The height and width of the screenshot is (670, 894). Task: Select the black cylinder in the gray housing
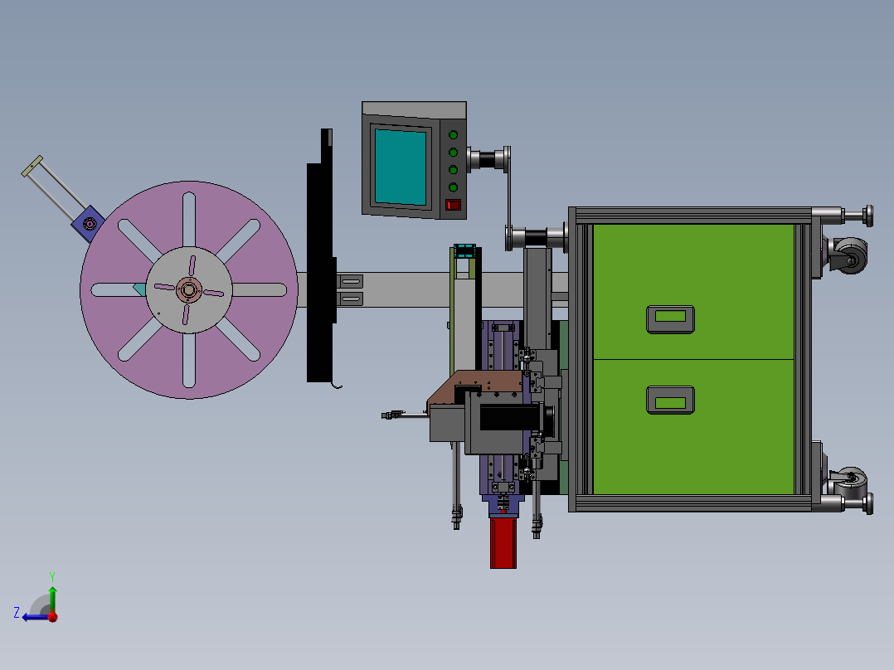[x=511, y=417]
